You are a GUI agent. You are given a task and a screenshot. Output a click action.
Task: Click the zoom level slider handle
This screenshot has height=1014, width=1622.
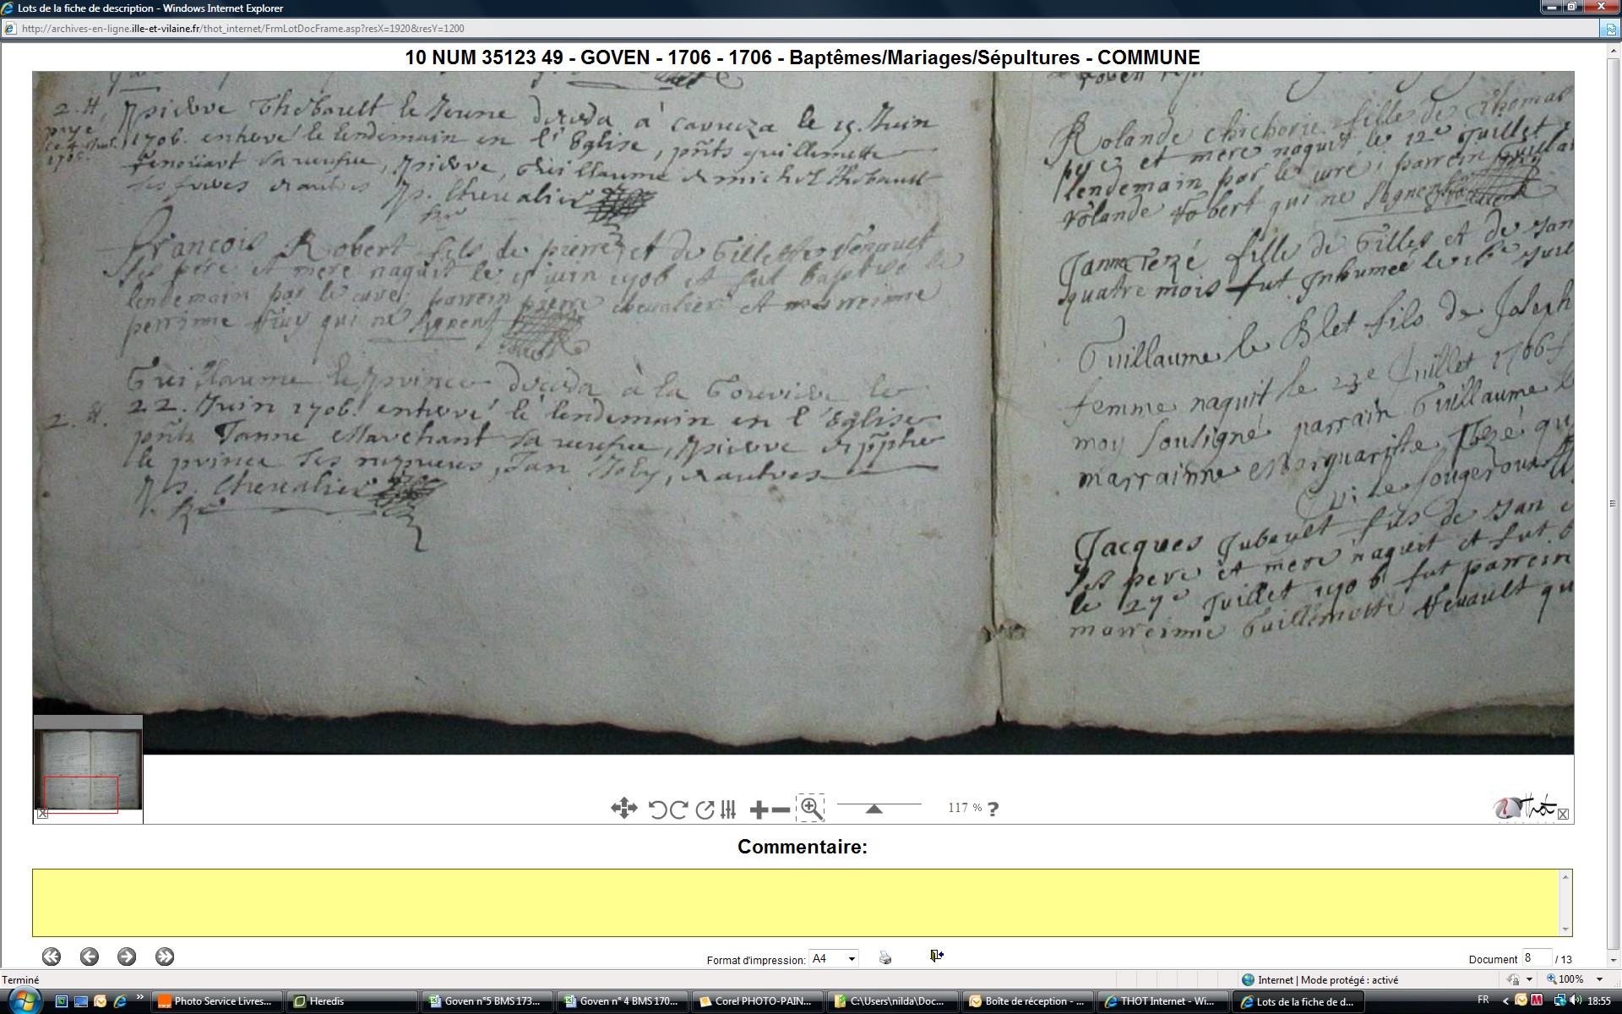(874, 809)
